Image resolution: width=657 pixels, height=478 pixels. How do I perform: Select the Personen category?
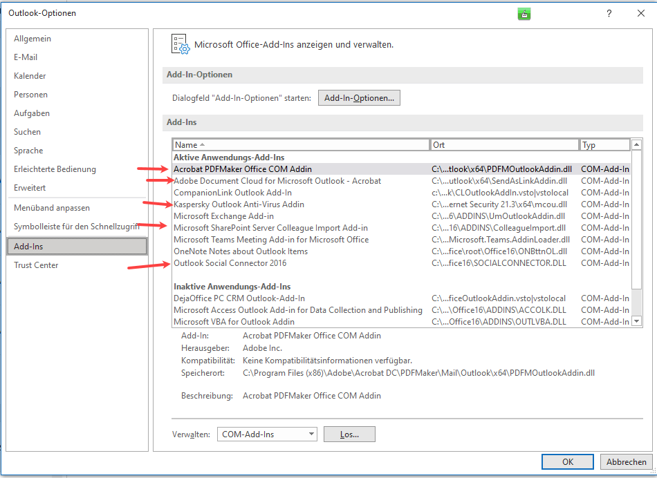click(x=77, y=95)
